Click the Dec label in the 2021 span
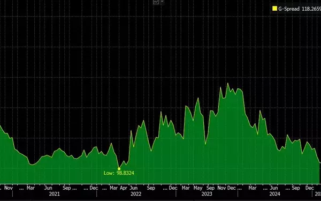Image resolution: width=321 pixels, height=201 pixels. click(x=94, y=188)
